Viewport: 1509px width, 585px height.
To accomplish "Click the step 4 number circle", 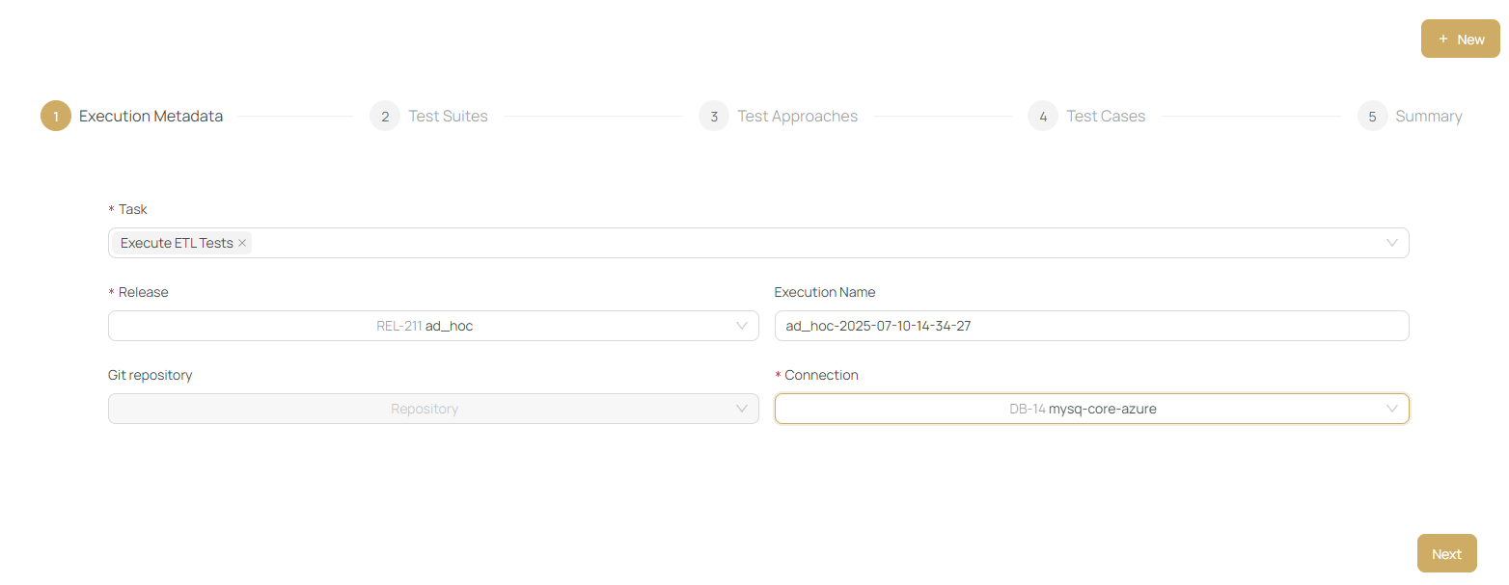I will [x=1043, y=117].
